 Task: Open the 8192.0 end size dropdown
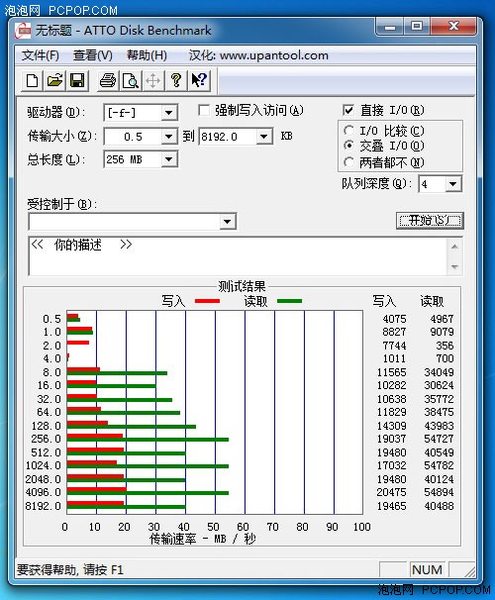point(263,137)
